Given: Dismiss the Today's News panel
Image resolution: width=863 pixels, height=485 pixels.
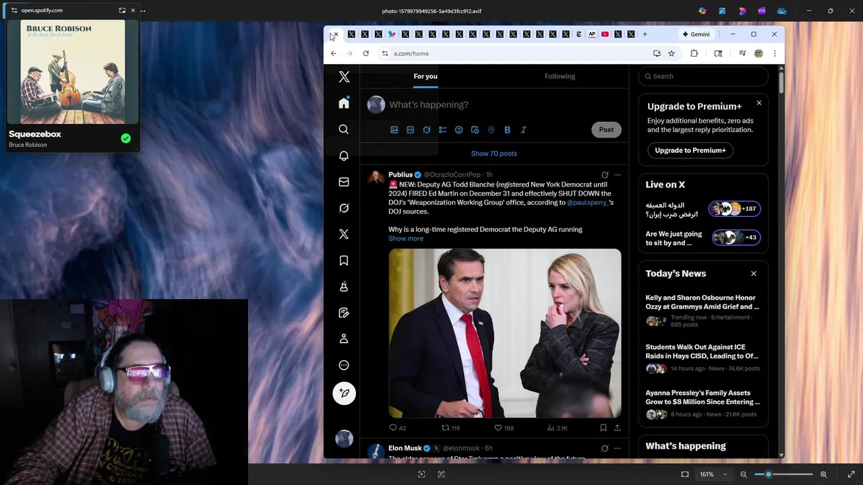Looking at the screenshot, I should (x=754, y=273).
